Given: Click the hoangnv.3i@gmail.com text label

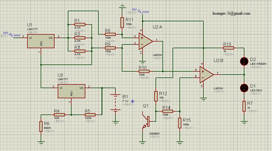Looking at the screenshot, I should (231, 13).
